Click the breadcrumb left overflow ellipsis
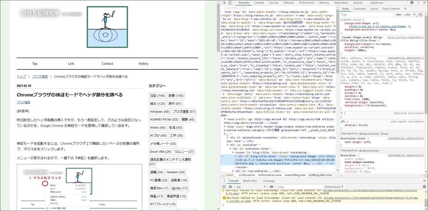The height and width of the screenshot is (211, 428). [x=223, y=175]
